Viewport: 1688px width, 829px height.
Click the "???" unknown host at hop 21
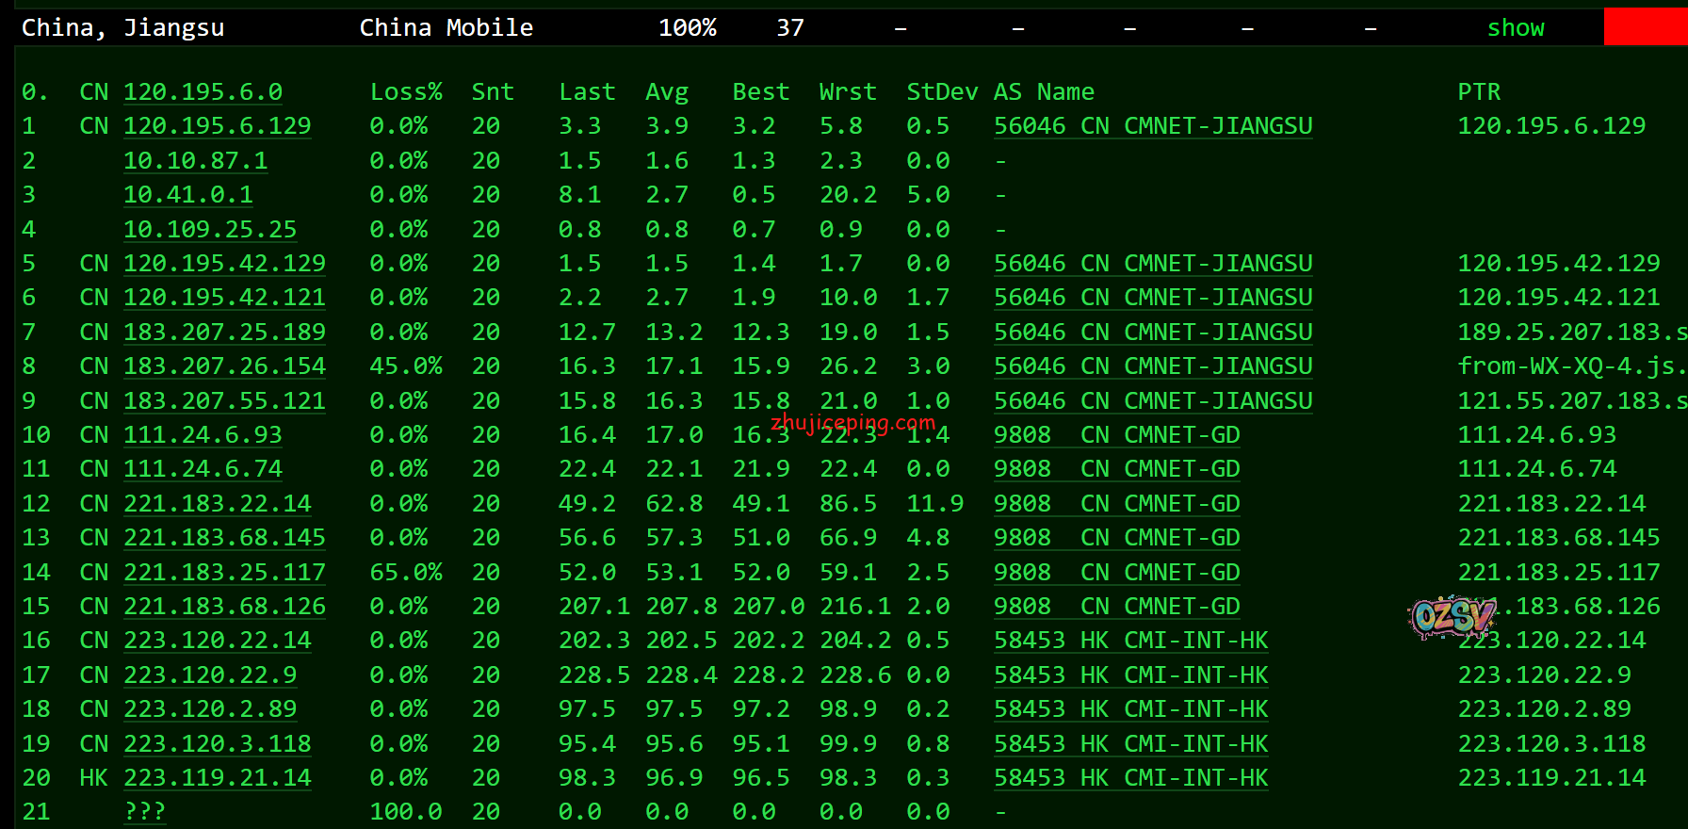click(x=144, y=812)
